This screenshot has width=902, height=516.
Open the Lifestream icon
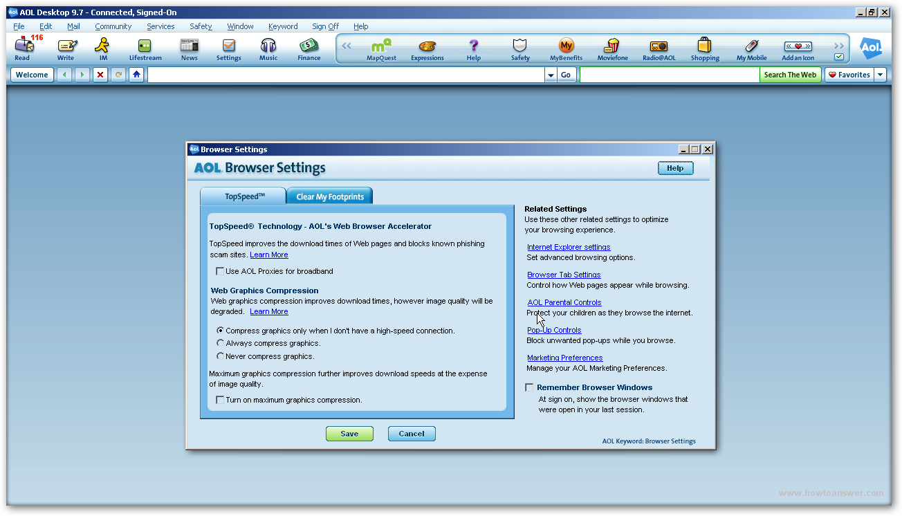point(145,48)
